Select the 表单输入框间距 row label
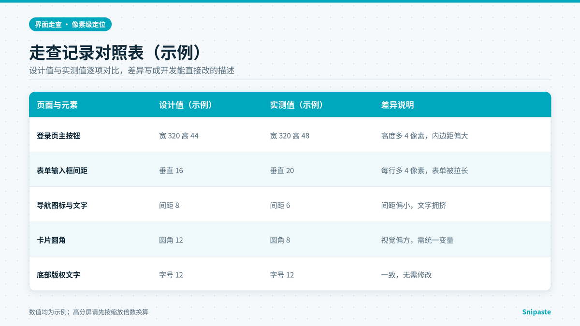The height and width of the screenshot is (326, 580). click(62, 170)
